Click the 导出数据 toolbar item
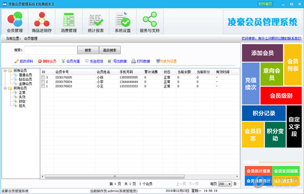 tap(118, 61)
